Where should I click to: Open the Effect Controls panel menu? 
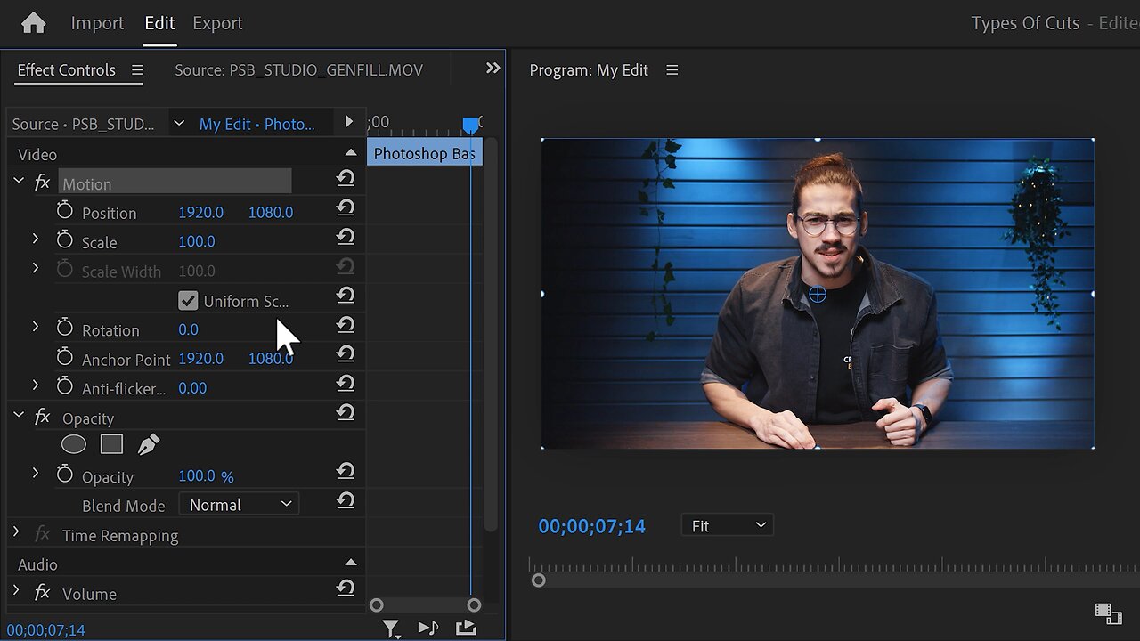pos(137,70)
